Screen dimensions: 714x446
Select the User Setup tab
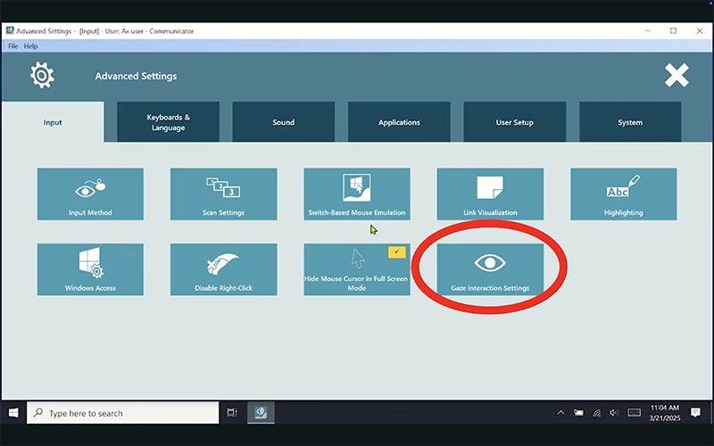(x=515, y=122)
